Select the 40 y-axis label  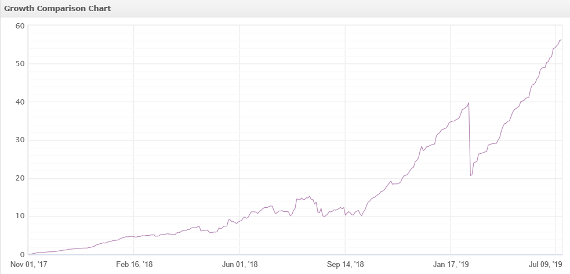tap(20, 102)
